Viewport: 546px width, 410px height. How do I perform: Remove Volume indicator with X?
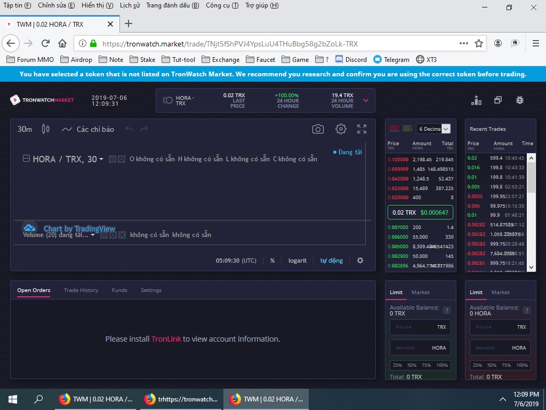click(x=122, y=235)
